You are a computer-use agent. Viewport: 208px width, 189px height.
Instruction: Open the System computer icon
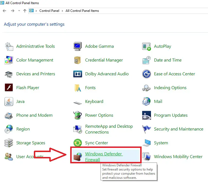[147, 143]
